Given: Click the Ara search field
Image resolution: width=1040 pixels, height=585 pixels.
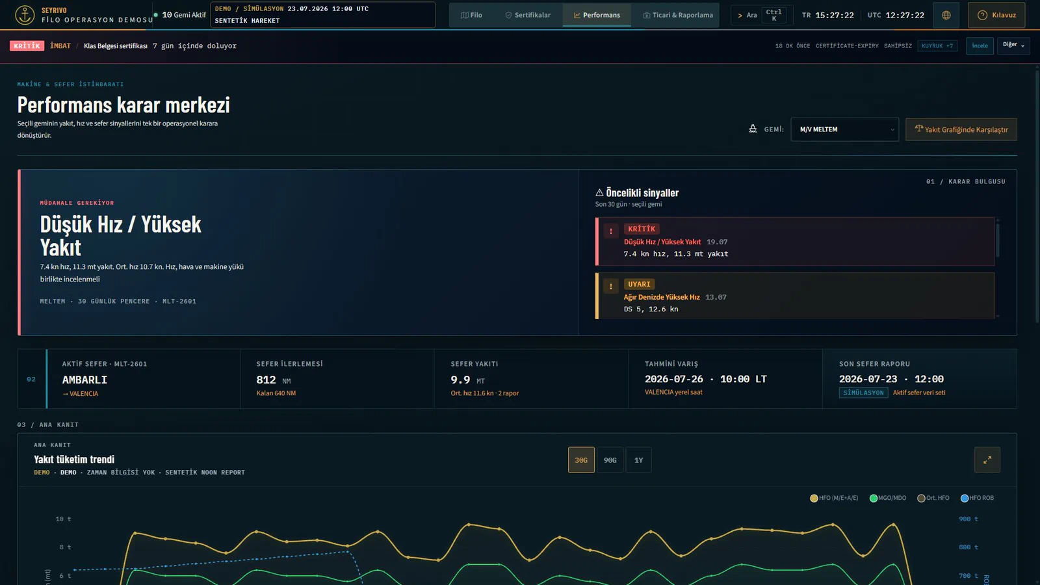Looking at the screenshot, I should (x=762, y=15).
